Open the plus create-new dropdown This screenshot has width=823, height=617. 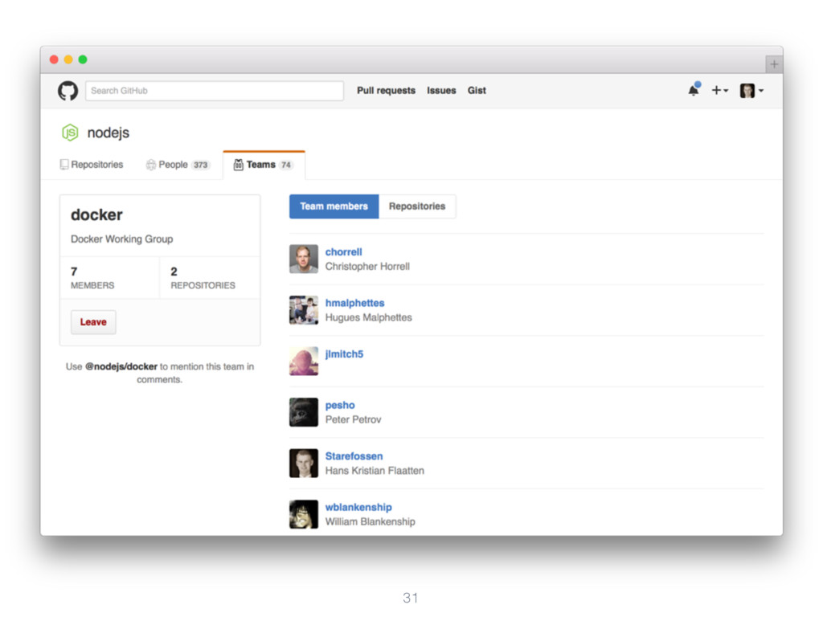click(x=719, y=90)
